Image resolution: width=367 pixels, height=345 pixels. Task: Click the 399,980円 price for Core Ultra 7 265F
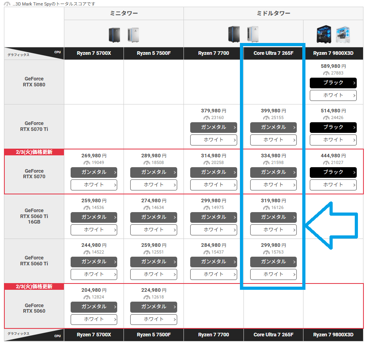(x=273, y=111)
